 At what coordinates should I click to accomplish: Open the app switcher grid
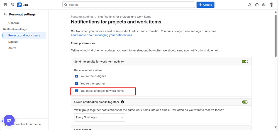(12, 5)
